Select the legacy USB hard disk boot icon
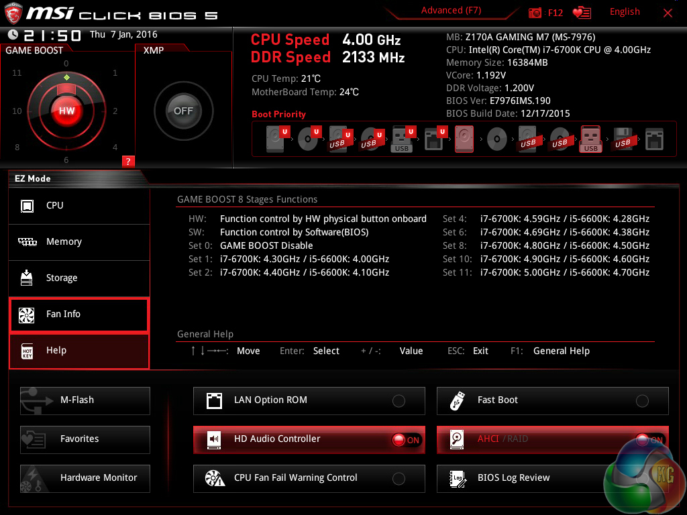Image resolution: width=687 pixels, height=515 pixels. (528, 139)
